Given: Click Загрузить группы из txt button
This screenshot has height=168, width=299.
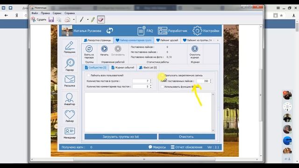Looking at the screenshot, I should (121, 137).
